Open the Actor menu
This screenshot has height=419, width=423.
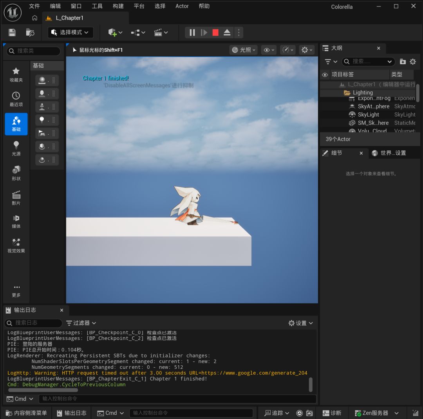(x=182, y=6)
